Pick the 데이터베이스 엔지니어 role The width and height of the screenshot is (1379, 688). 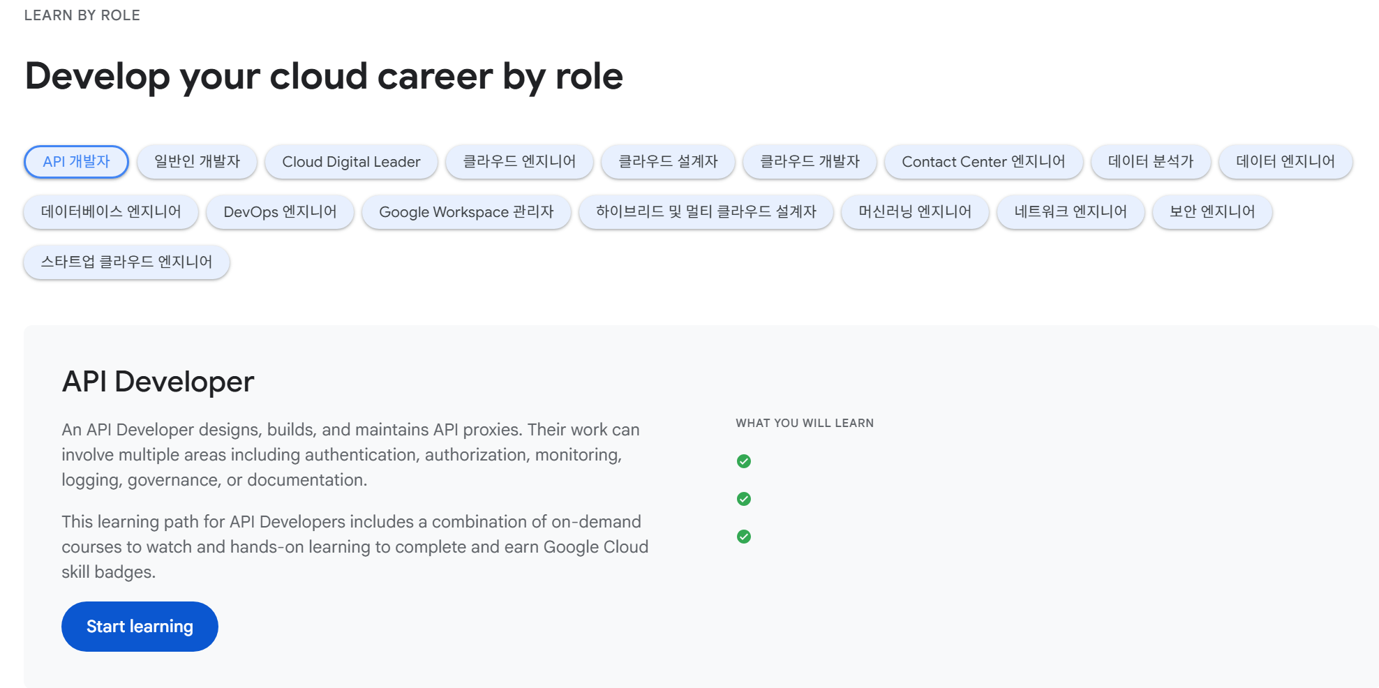(x=111, y=212)
